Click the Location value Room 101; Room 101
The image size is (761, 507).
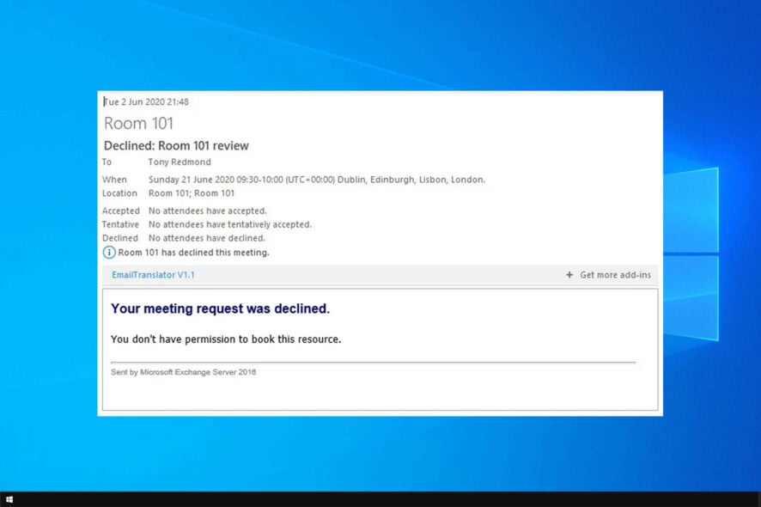(x=192, y=193)
